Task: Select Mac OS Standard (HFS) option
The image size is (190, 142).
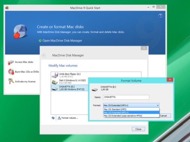Action: 131,109
